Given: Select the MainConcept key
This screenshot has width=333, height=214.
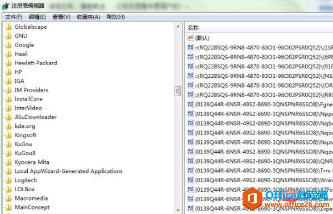Looking at the screenshot, I should (32, 207).
